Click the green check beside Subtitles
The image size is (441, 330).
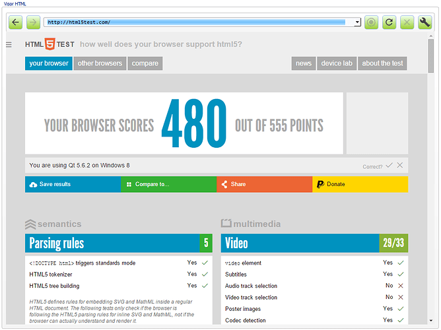point(401,274)
